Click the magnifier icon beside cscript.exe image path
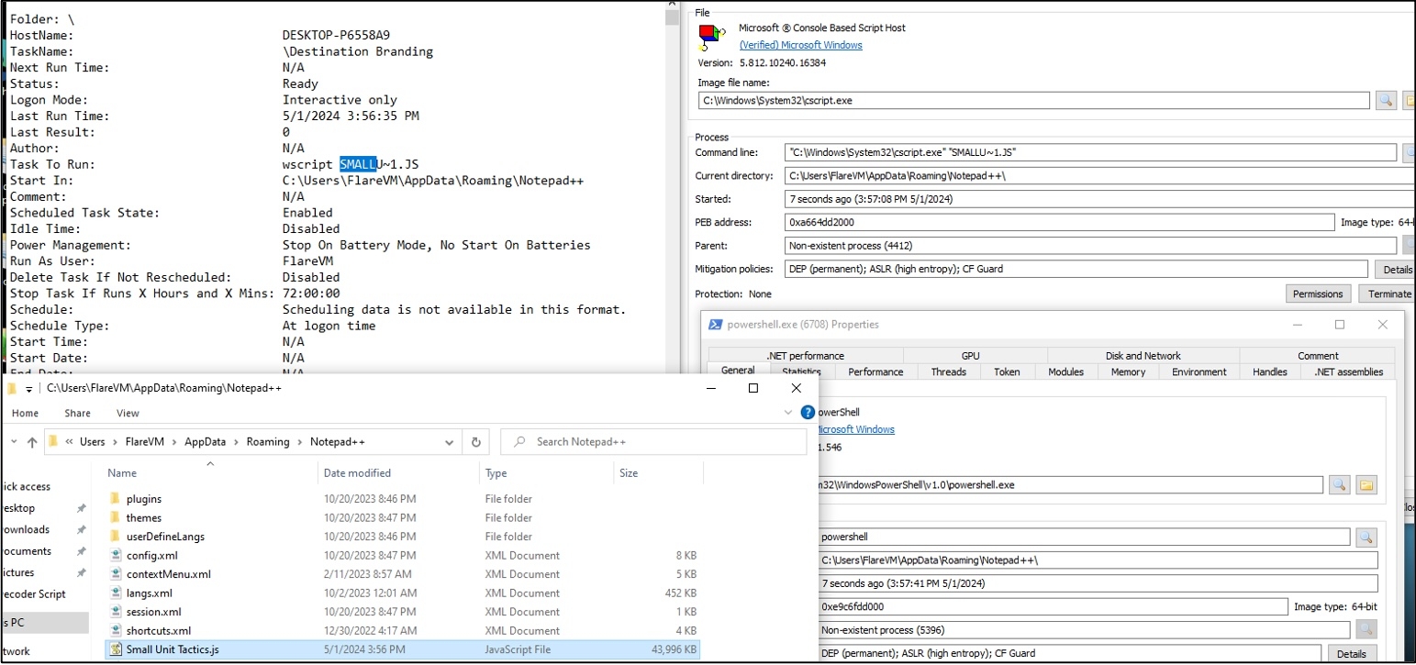The image size is (1416, 665). point(1386,101)
